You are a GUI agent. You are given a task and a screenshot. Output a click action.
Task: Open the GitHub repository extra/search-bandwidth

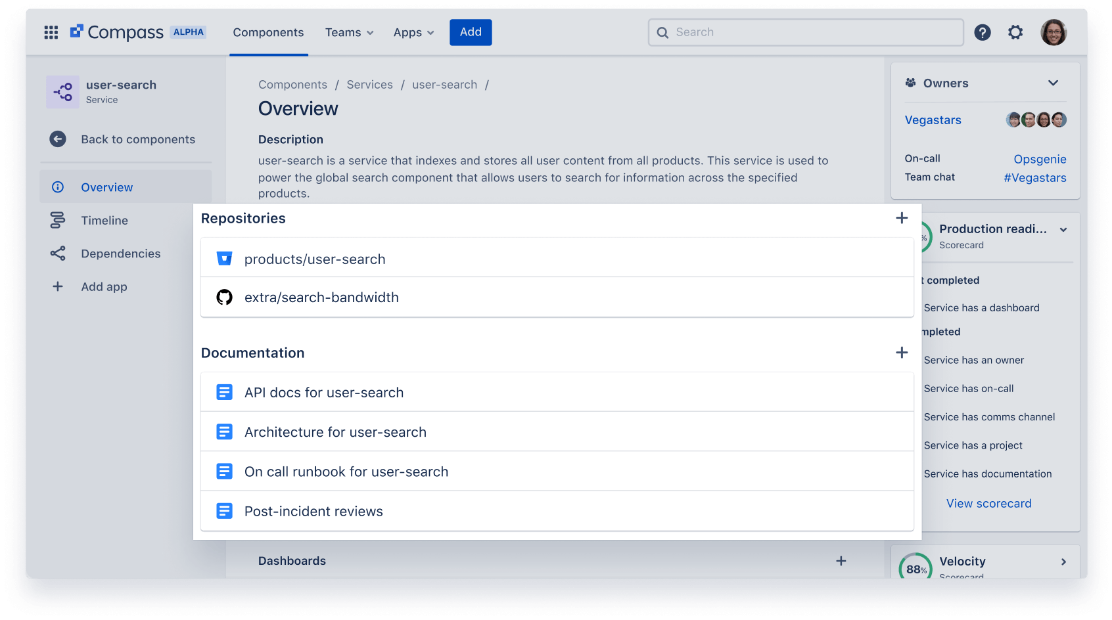pyautogui.click(x=321, y=297)
